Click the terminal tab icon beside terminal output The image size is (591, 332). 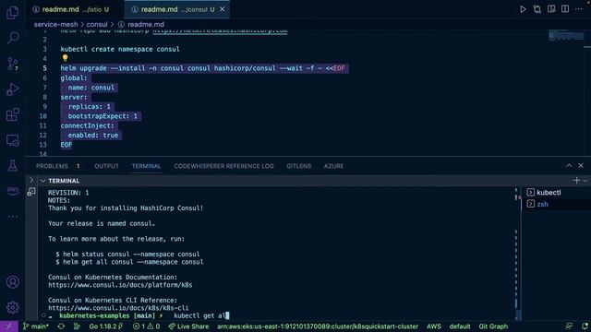click(x=31, y=192)
